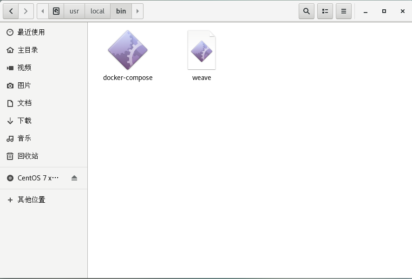Viewport: 412px width, 279px height.
Task: Click the root disk icon in path bar
Action: click(56, 11)
